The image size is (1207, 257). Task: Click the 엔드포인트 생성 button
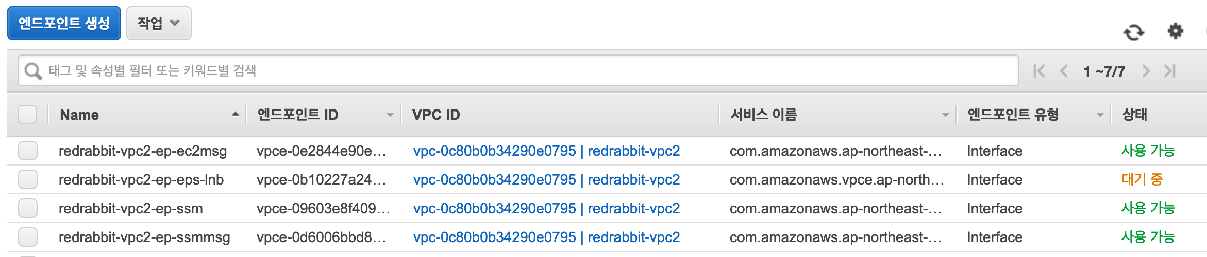pos(64,23)
